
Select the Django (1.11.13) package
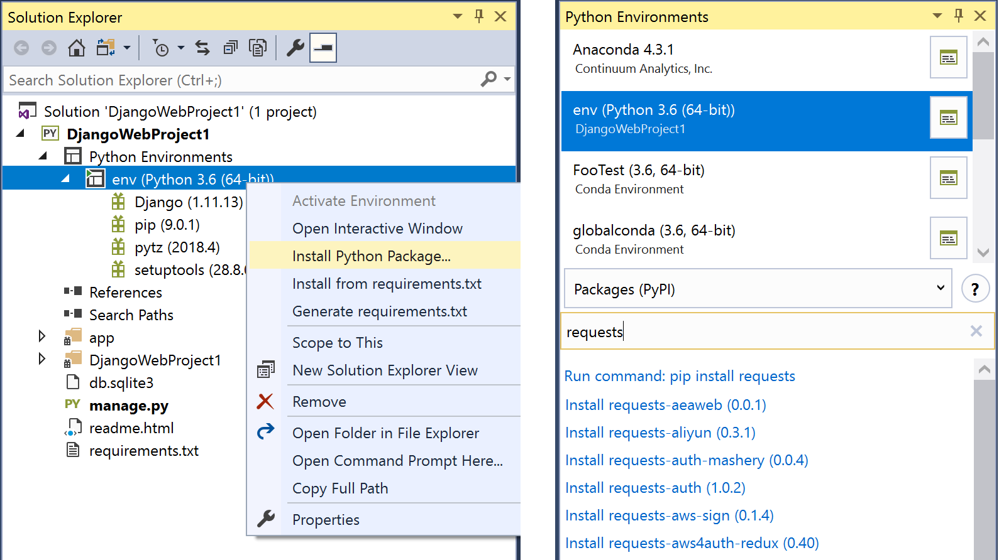pyautogui.click(x=189, y=202)
